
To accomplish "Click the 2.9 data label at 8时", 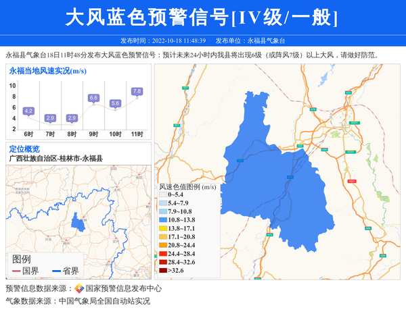I will pos(72,118).
